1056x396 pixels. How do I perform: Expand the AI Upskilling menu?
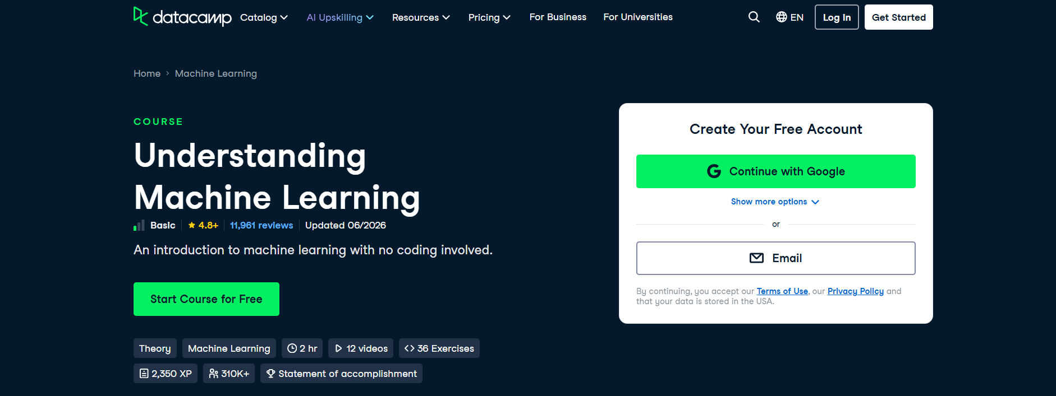(x=340, y=17)
